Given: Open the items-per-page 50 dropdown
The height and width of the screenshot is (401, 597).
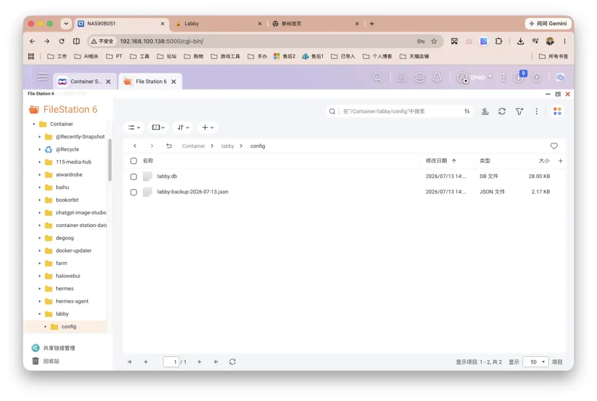Looking at the screenshot, I should pyautogui.click(x=535, y=362).
